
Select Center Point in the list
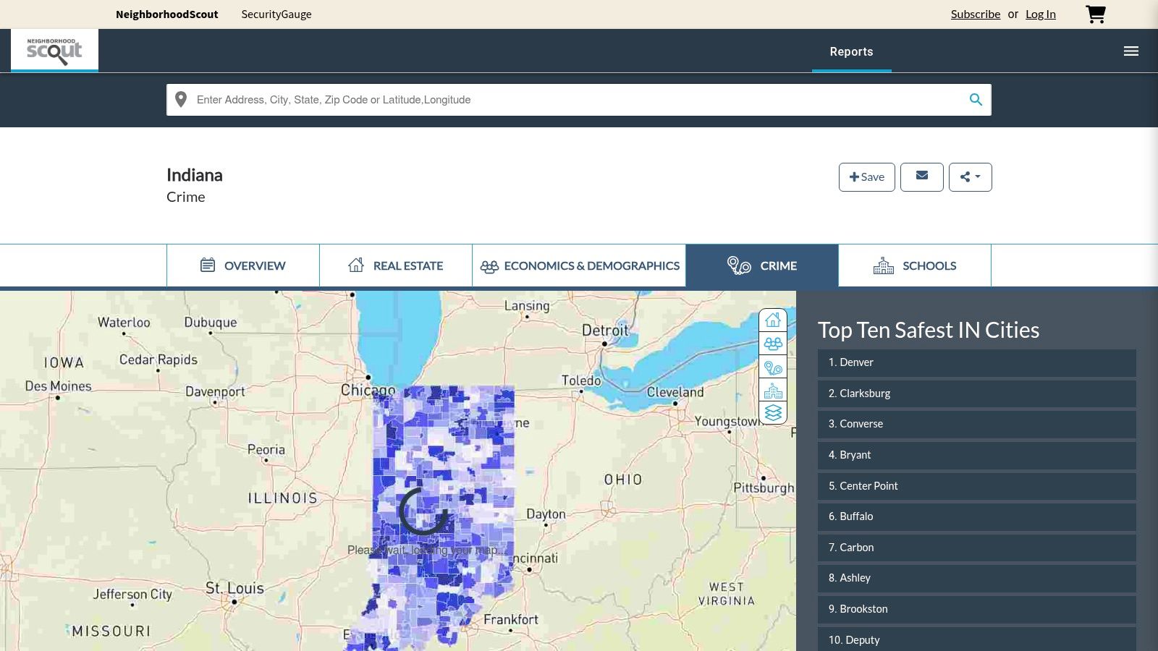pyautogui.click(x=977, y=486)
